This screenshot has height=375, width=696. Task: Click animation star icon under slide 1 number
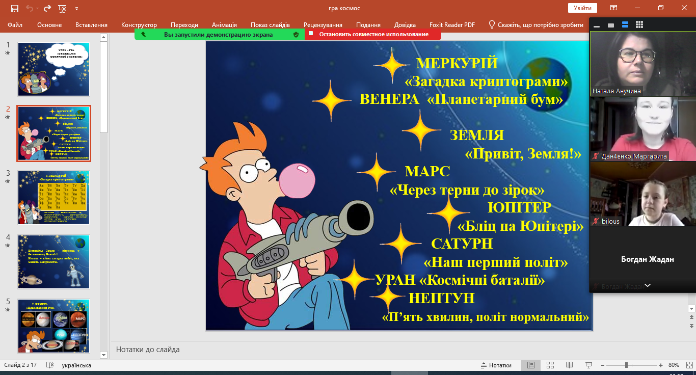click(8, 52)
